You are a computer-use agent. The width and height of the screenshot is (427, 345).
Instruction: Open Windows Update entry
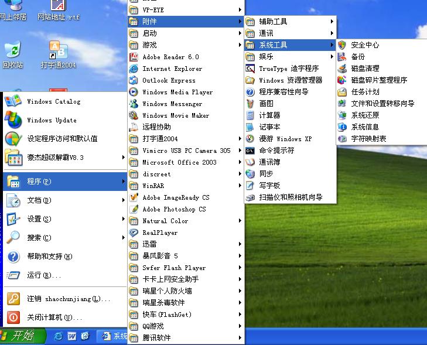pos(65,120)
